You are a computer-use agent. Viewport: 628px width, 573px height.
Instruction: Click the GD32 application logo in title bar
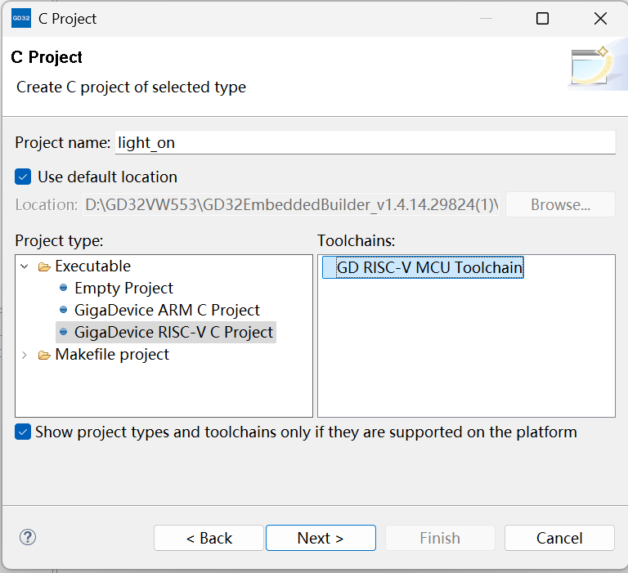point(21,18)
